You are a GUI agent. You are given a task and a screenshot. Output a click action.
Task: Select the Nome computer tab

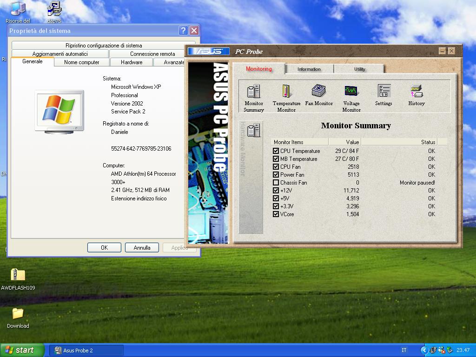pos(82,62)
